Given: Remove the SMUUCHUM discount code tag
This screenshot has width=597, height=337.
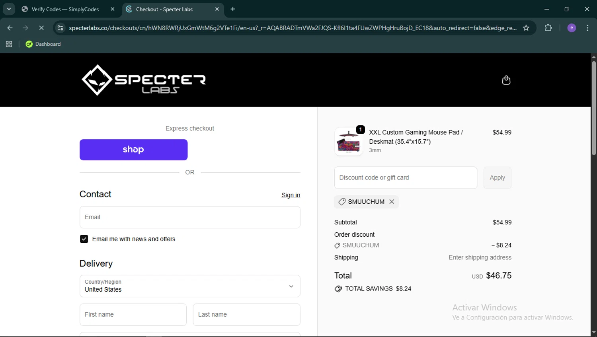Looking at the screenshot, I should point(392,202).
